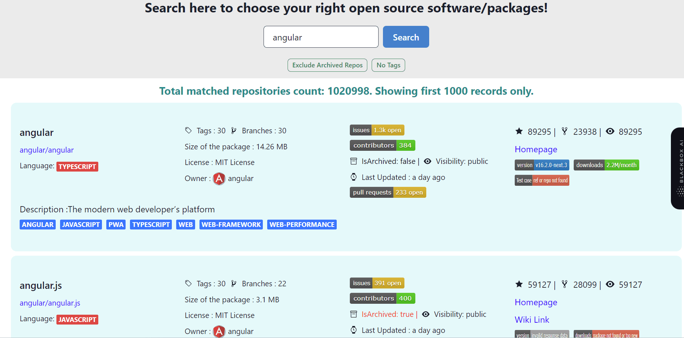The image size is (684, 338).
Task: Click the clock icon in angular.js card's Last Updated
Action: tap(353, 330)
